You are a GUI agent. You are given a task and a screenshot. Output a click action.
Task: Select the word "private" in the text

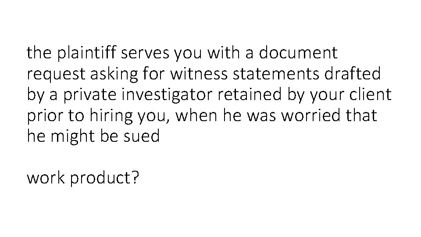(x=90, y=95)
